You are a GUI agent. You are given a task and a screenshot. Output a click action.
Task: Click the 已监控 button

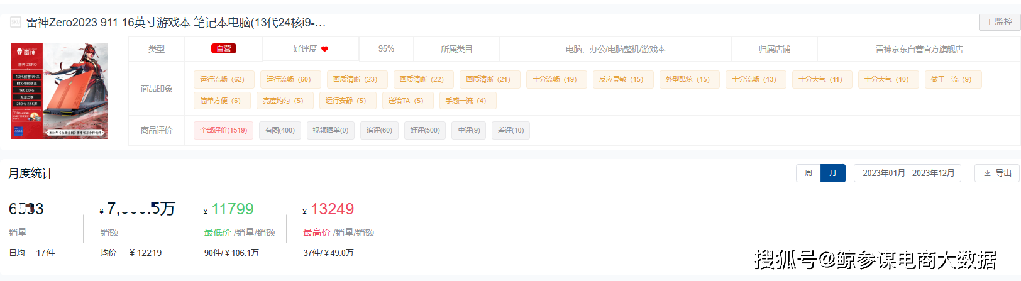1000,22
